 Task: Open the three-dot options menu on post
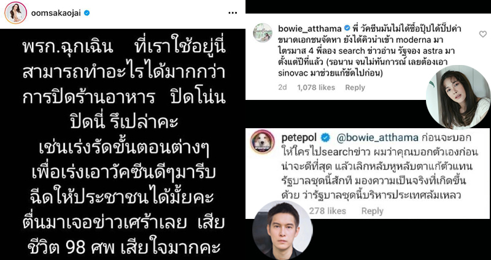pos(233,13)
